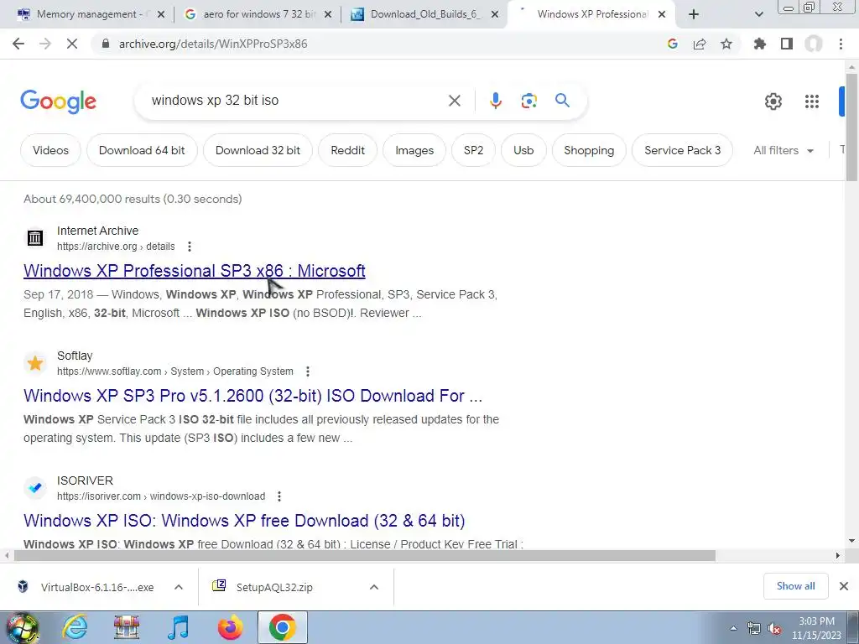
Task: Apply Usb filter chip
Action: click(x=523, y=150)
